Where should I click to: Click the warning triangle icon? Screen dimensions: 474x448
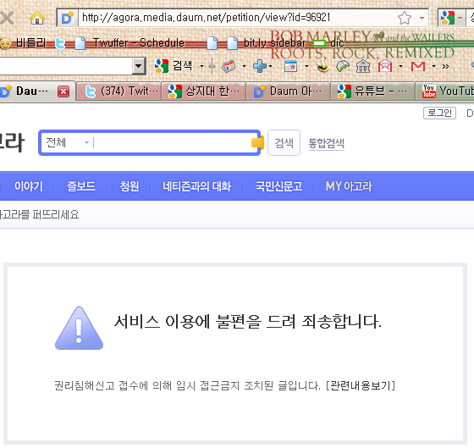tap(79, 329)
